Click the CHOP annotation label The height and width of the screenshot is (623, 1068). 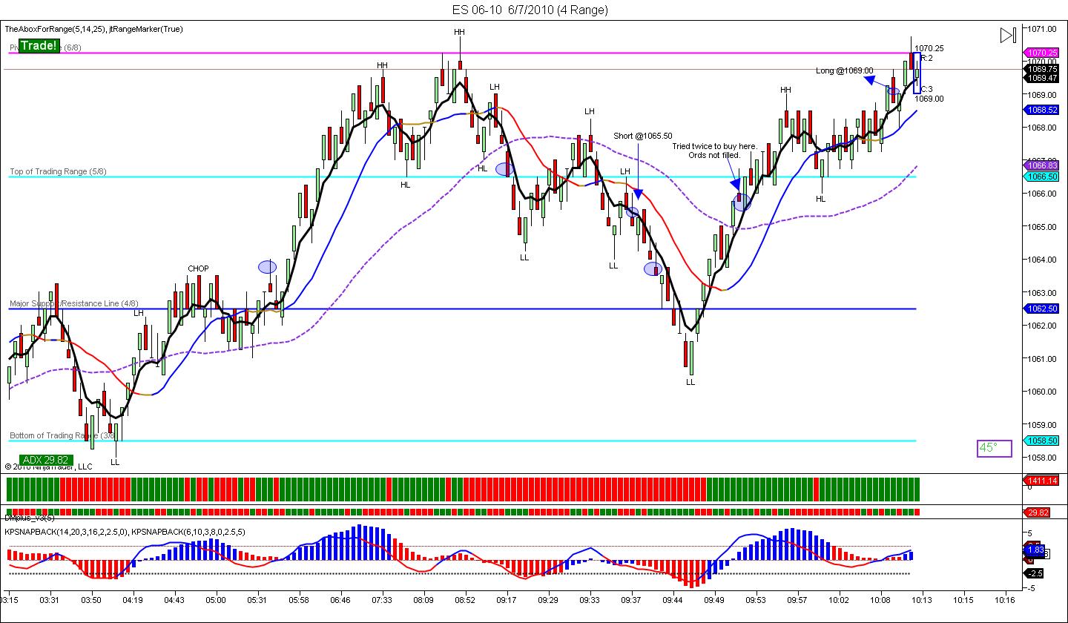pos(198,268)
